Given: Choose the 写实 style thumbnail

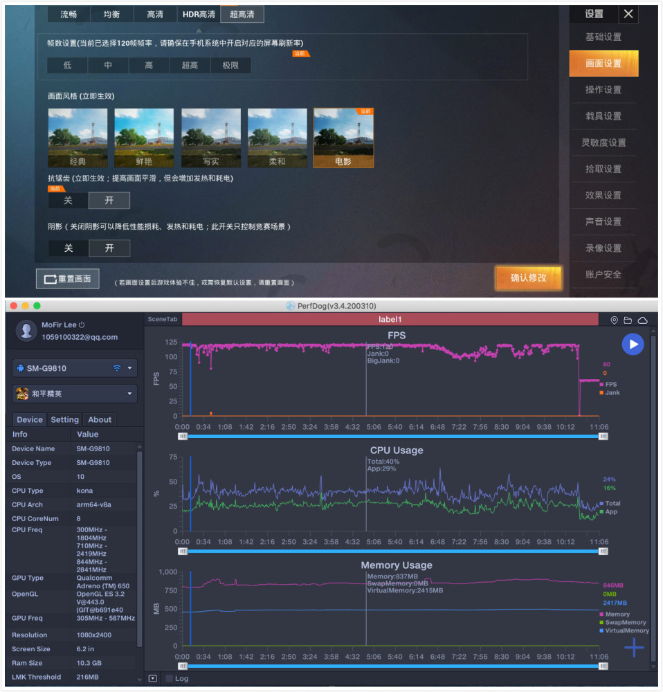Looking at the screenshot, I should (211, 138).
